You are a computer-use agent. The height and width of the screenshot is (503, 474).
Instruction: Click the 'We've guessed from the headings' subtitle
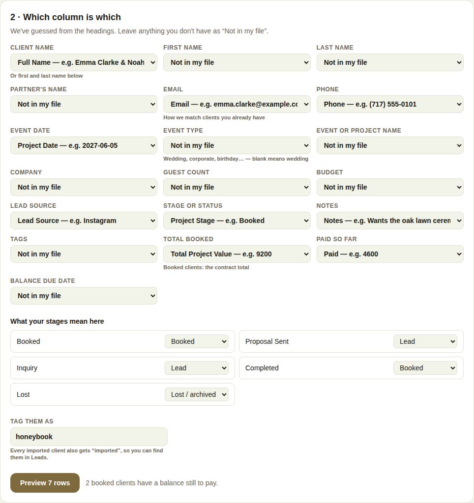[139, 31]
